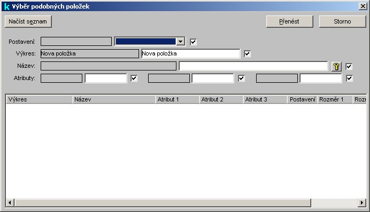370x212 pixels.
Task: Click the Postavení column header
Action: tap(303, 99)
